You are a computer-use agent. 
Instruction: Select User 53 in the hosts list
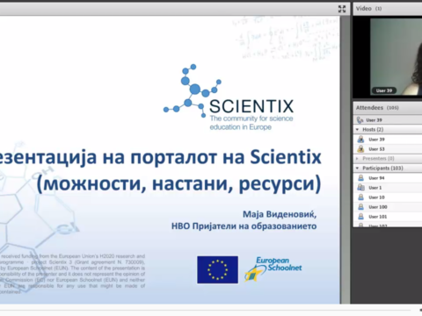(x=388, y=149)
